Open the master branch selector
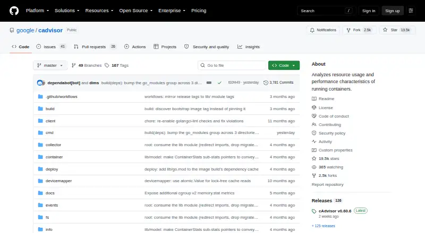This screenshot has height=233, width=425. 50,66
